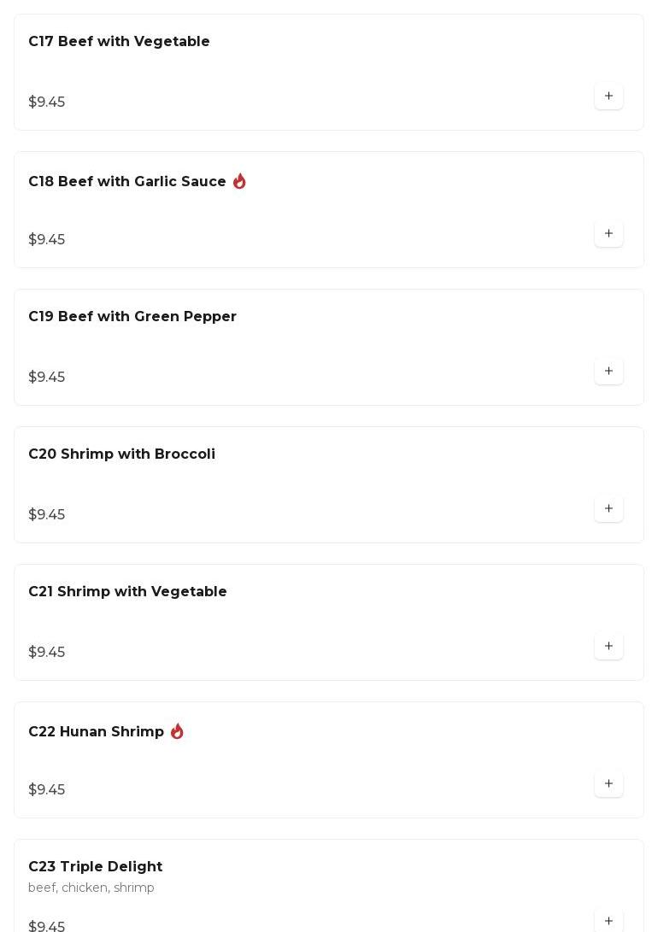
Task: Open C18 Beef with Garlic Sauce title
Action: pos(127,182)
